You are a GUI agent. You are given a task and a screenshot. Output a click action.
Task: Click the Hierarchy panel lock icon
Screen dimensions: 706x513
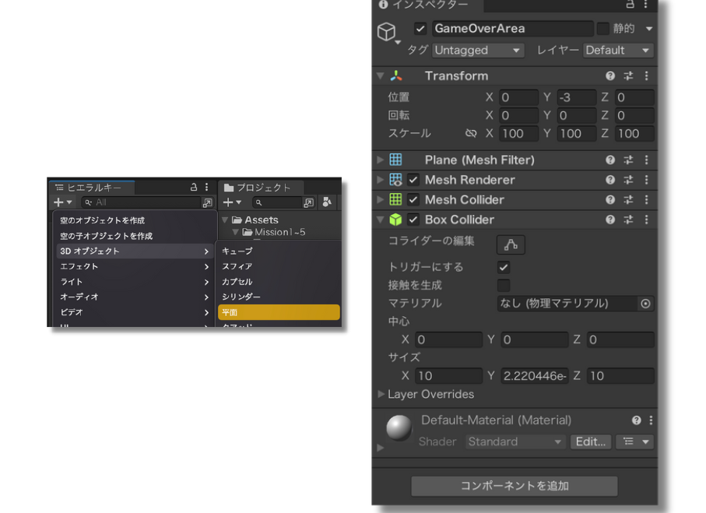tap(194, 187)
